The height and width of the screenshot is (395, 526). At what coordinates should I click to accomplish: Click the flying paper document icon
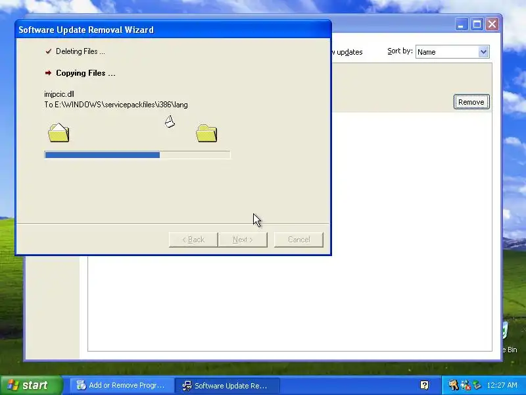170,122
